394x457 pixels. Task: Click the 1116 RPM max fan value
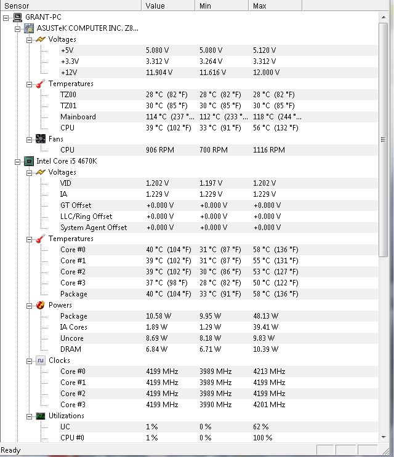268,150
